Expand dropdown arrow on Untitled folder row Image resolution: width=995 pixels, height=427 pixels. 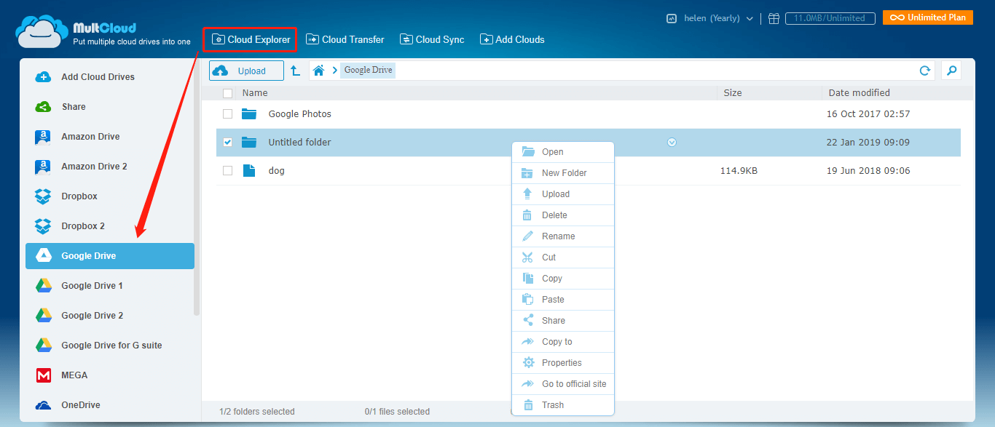pos(672,143)
